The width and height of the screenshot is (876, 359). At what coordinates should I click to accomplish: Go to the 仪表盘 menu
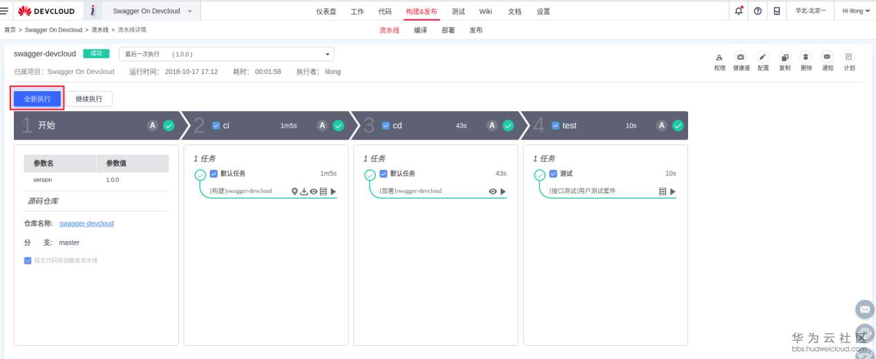326,12
